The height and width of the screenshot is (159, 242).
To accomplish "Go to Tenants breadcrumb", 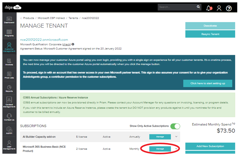I will 73,18.
